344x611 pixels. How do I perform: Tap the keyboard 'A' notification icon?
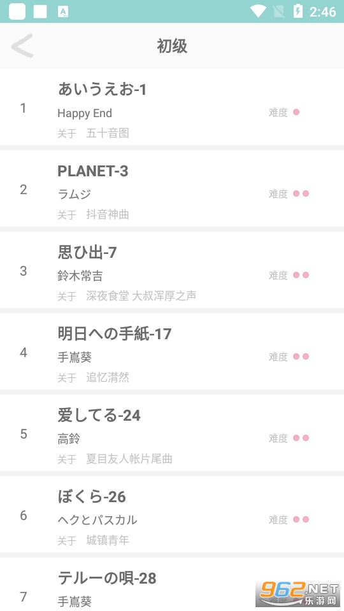[63, 11]
